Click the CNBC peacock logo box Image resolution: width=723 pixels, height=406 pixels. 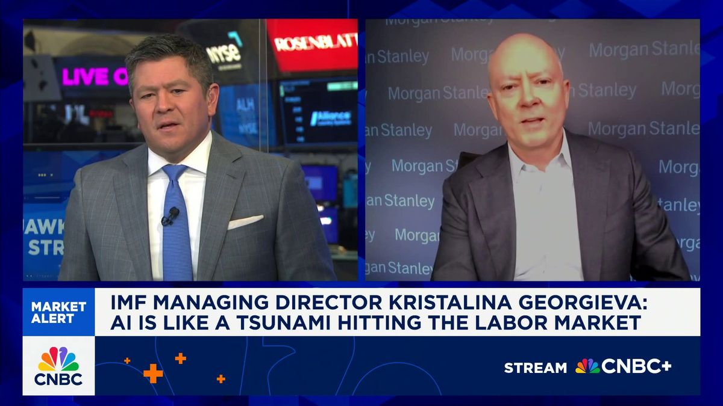click(x=58, y=366)
